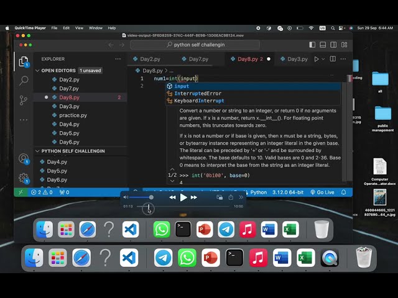Viewport: 398px width, 298px height.
Task: Click the ports forwarded status item
Action: pos(64,192)
